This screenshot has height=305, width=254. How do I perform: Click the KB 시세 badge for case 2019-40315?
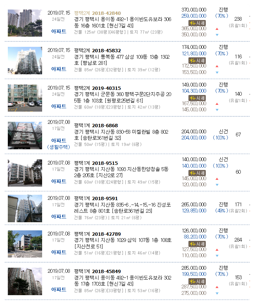[x=197, y=98]
